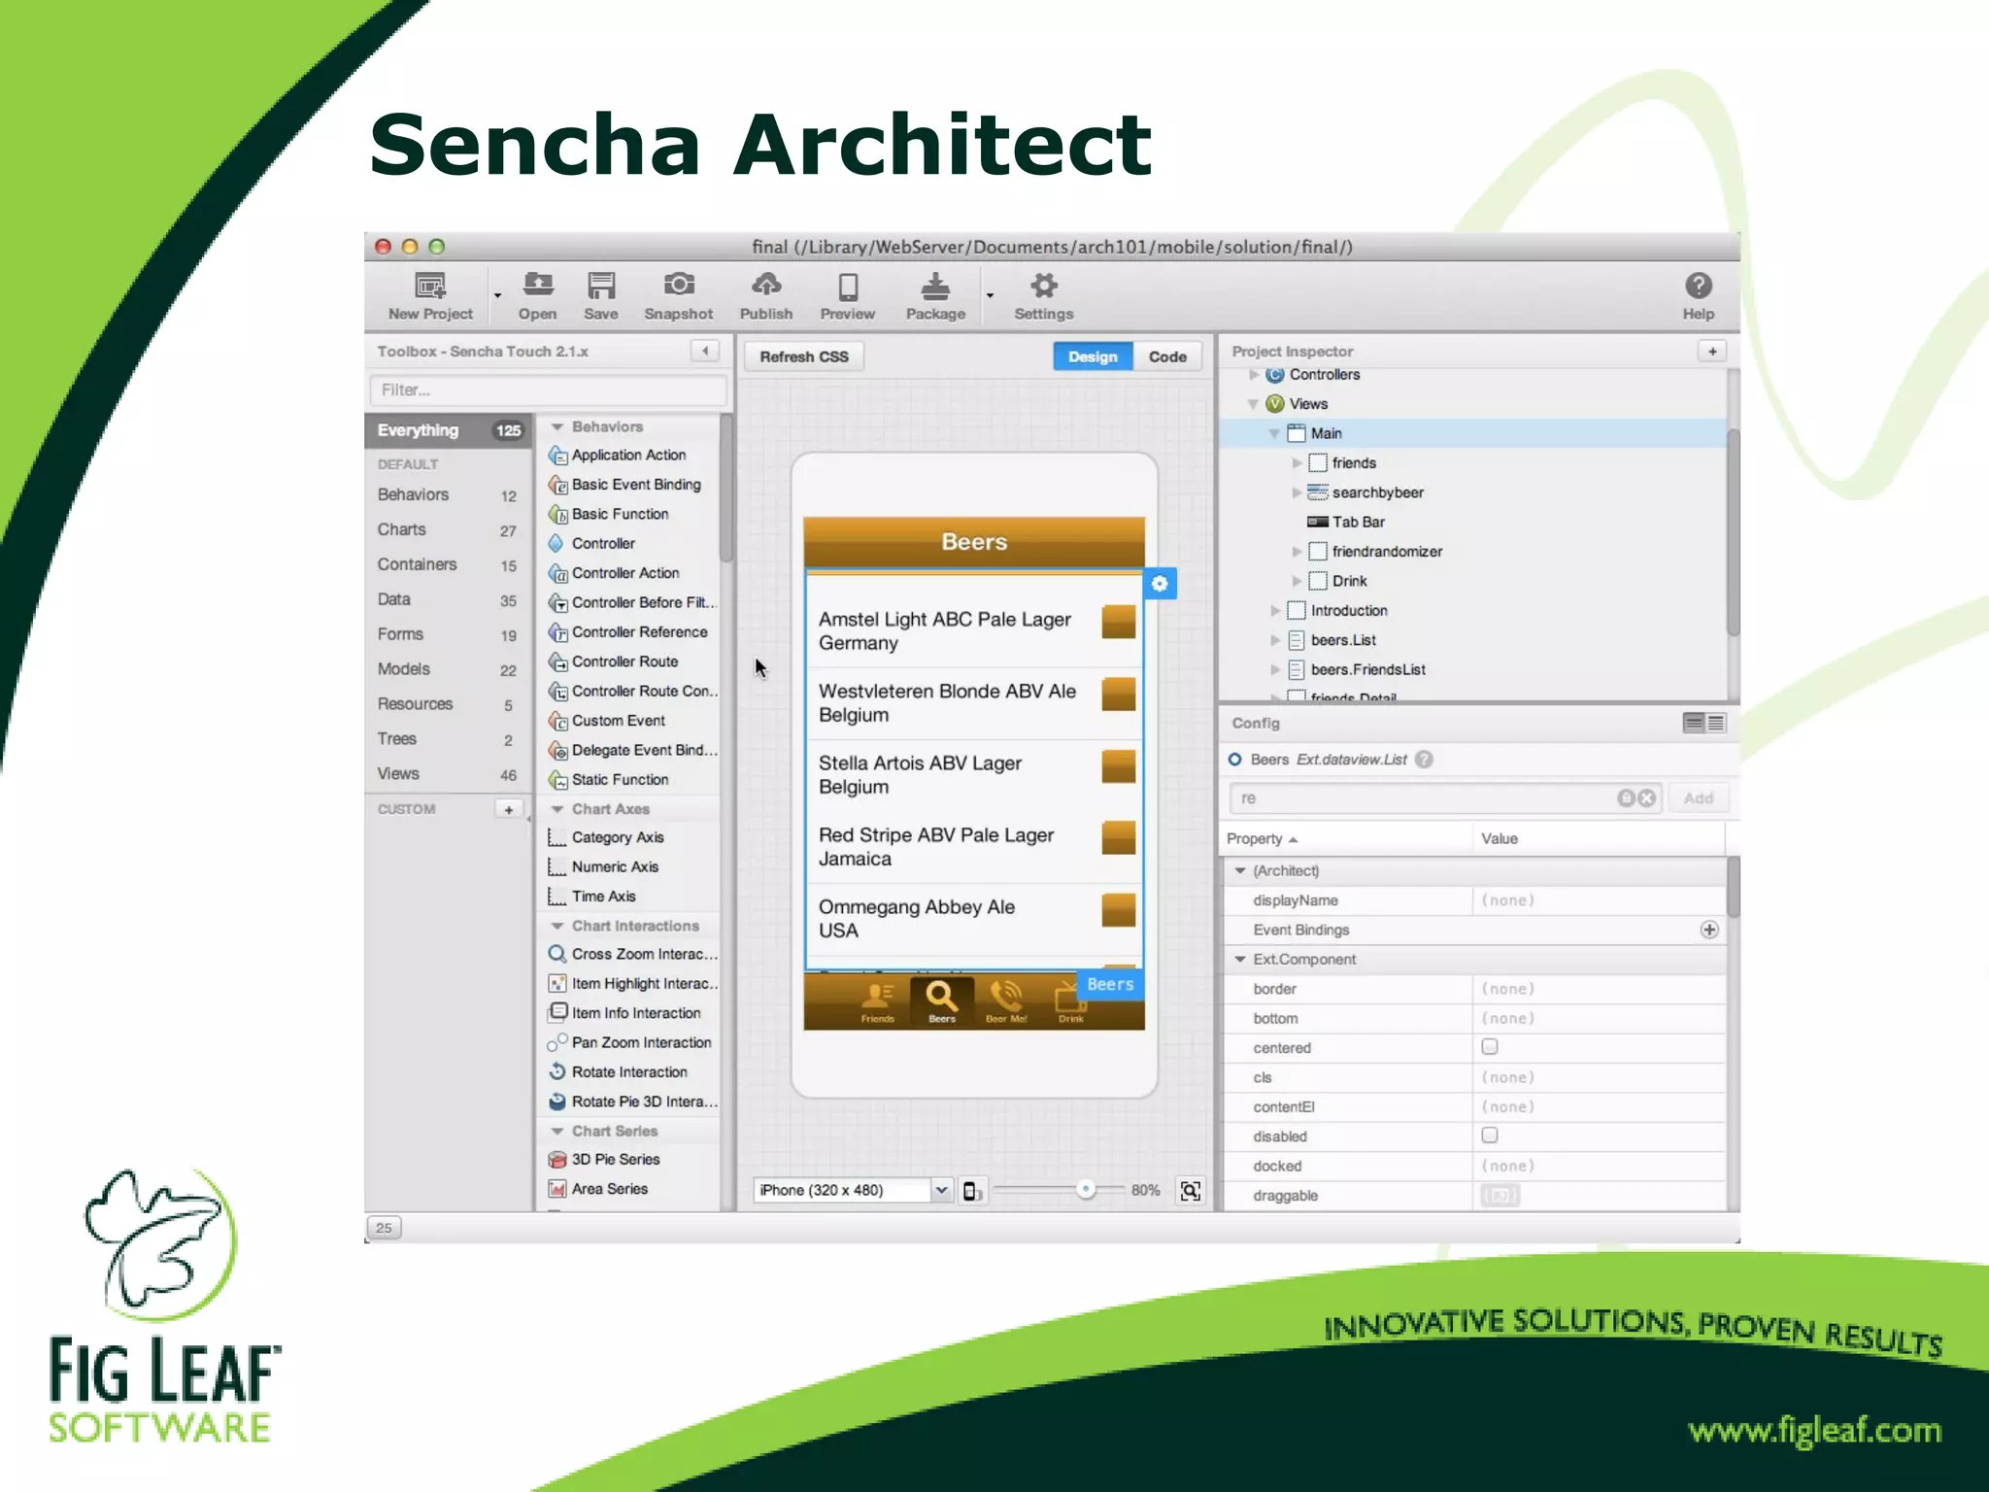Screen dimensions: 1989x1492
Task: Select the Charts toolbox category
Action: (449, 529)
